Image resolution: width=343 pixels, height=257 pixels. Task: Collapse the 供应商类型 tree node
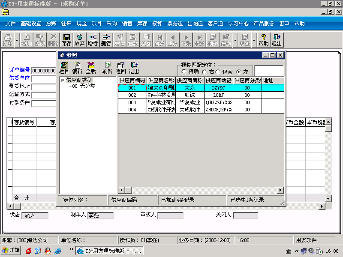tap(63, 81)
